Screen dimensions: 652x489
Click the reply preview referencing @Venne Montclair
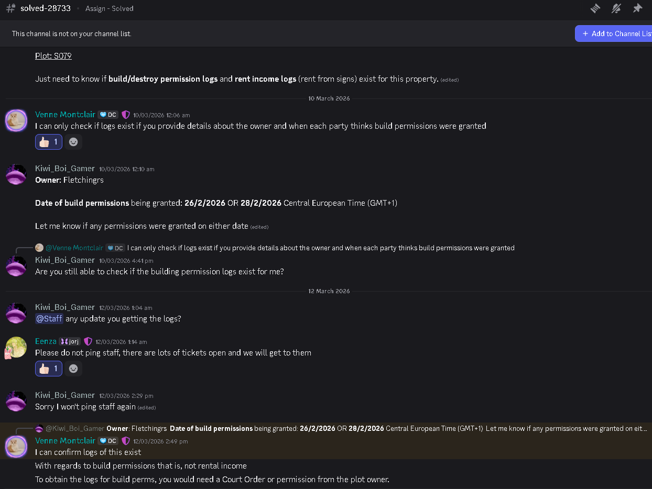click(320, 248)
